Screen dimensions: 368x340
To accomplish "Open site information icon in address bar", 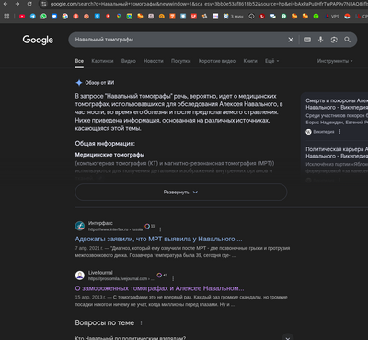I will click(44, 4).
